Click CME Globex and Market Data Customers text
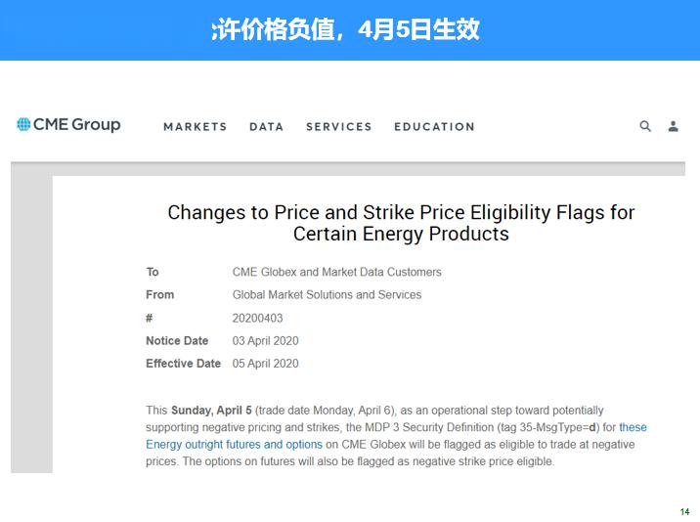The image size is (700, 522). [x=336, y=272]
